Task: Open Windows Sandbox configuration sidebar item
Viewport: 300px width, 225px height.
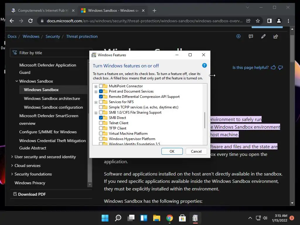Action: click(53, 107)
